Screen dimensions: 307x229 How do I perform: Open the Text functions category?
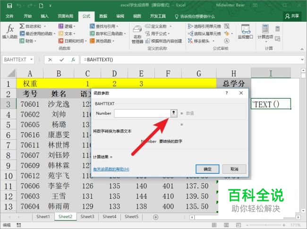point(67,34)
